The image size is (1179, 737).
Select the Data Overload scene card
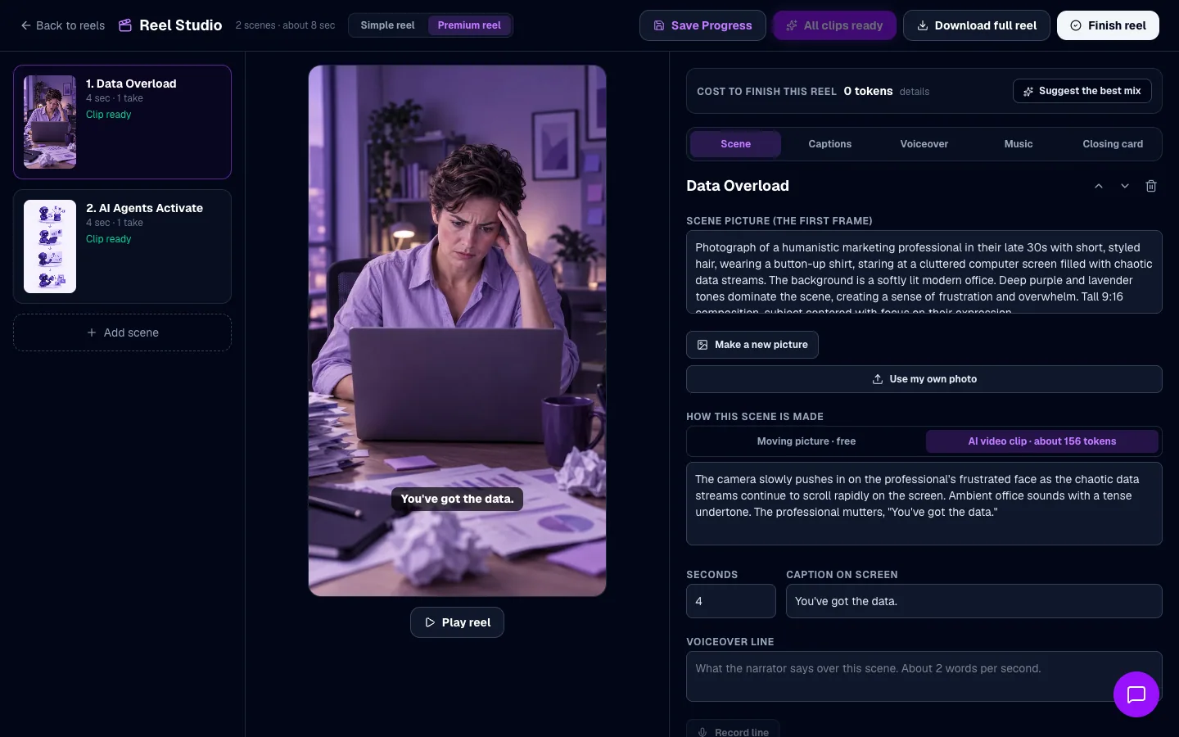point(122,122)
